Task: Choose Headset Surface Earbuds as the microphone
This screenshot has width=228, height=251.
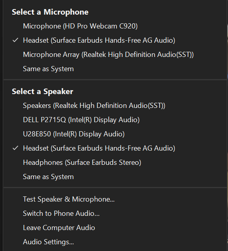Action: pos(115,40)
